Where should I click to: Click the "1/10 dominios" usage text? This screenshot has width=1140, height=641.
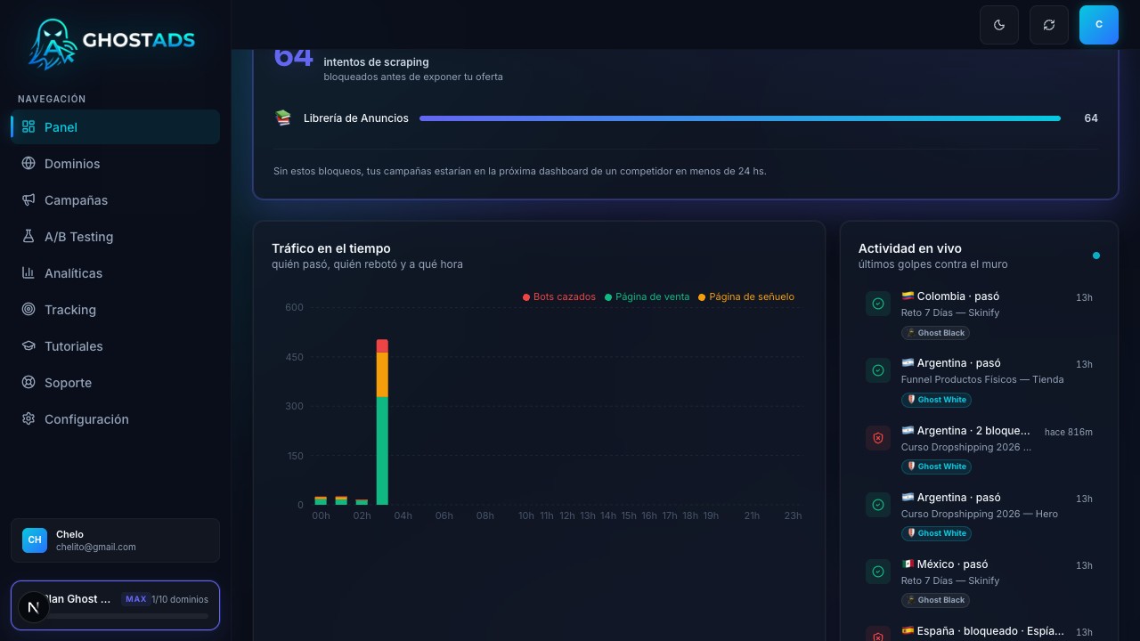[180, 600]
